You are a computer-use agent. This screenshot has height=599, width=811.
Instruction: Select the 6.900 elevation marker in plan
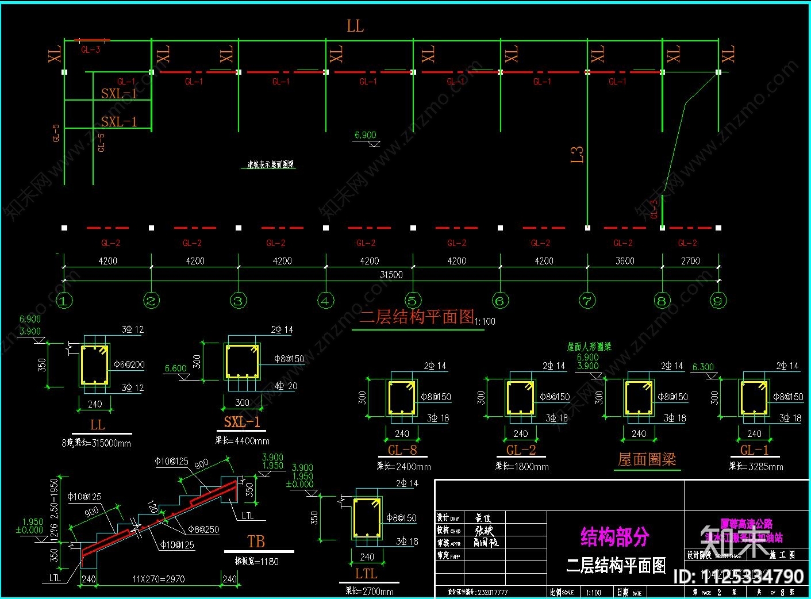pos(366,135)
